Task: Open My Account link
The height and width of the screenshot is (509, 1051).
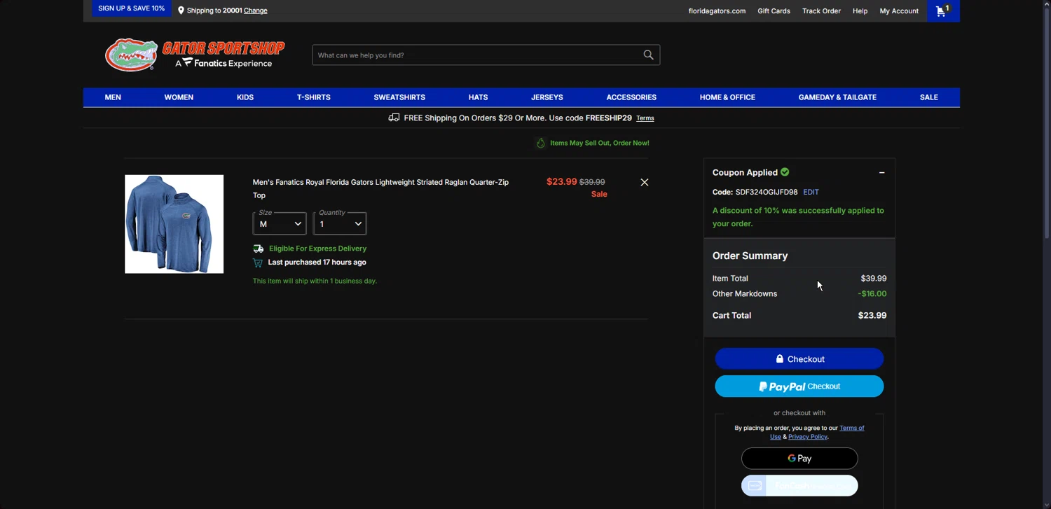Action: (x=899, y=11)
